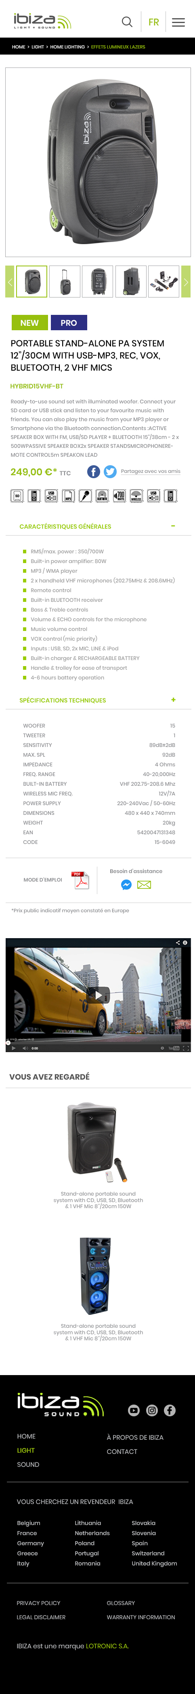This screenshot has width=195, height=1694.
Task: Expand Spécifications Techniques section
Action: (173, 700)
